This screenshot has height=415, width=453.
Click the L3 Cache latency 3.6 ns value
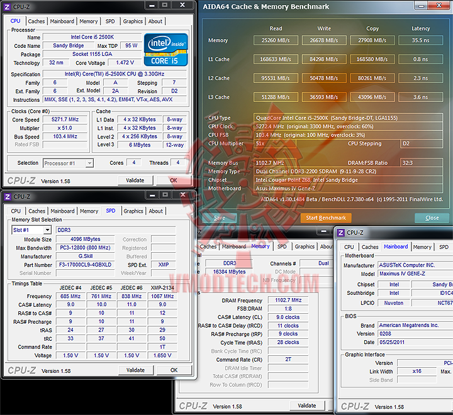[x=420, y=97]
